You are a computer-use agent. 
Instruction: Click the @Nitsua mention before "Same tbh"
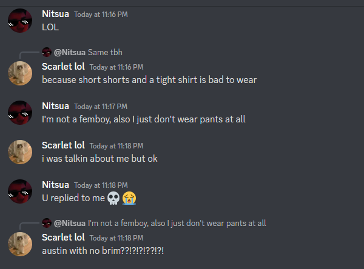pyautogui.click(x=69, y=53)
